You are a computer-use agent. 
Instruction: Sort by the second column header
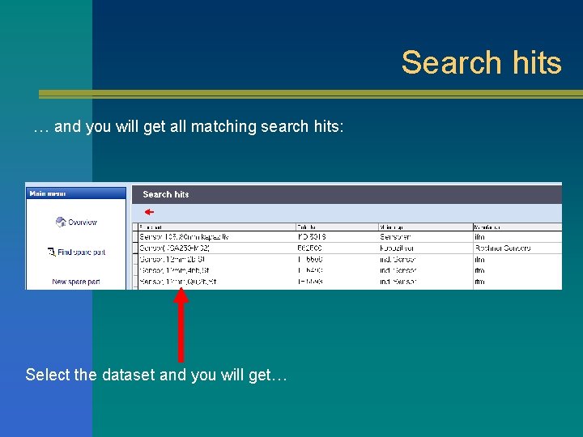pos(337,227)
